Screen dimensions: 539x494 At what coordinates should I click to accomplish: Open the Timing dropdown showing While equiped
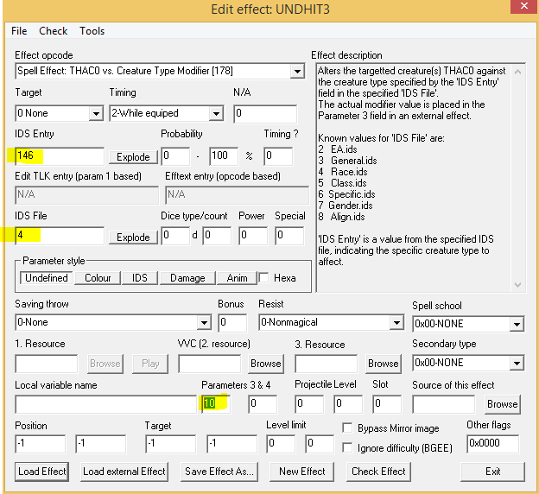[x=216, y=113]
